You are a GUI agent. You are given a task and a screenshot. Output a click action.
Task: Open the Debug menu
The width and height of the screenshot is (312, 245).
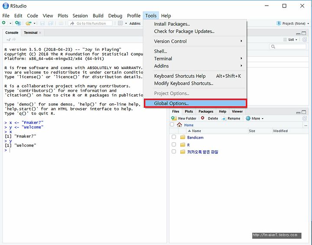(x=115, y=16)
